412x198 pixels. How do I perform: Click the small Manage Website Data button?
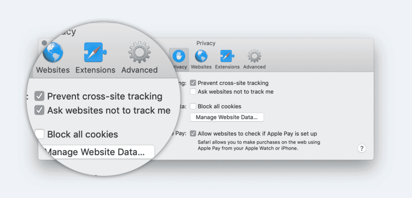[227, 117]
